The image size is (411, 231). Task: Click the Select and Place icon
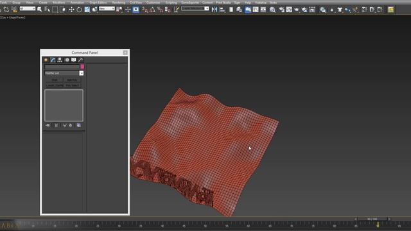94,10
